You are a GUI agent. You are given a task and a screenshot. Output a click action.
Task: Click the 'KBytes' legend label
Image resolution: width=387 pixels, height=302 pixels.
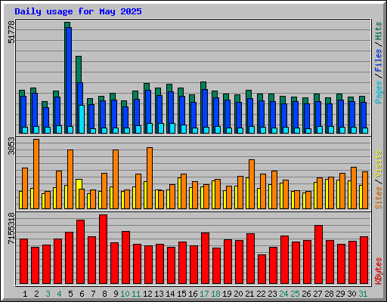[379, 271]
